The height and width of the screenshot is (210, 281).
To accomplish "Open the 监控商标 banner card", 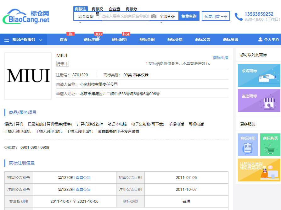I will [259, 101].
